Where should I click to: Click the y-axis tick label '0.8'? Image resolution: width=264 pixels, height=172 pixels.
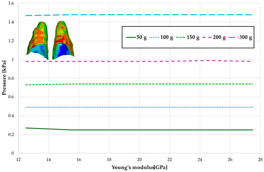[11, 78]
